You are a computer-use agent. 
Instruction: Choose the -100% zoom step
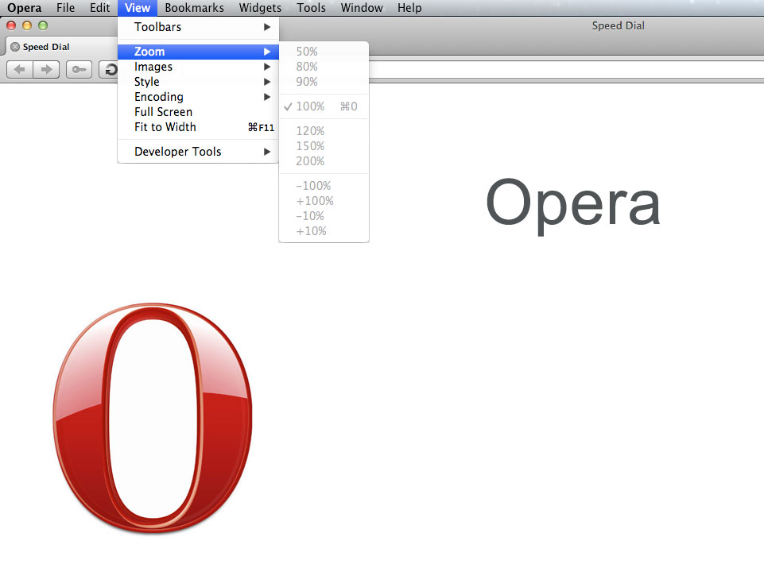324,186
